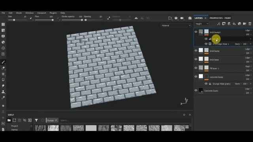
Task: Open the Texture Set List panel icon
Action: point(3,24)
